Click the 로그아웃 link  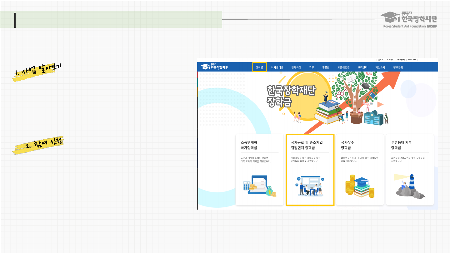tap(390, 60)
